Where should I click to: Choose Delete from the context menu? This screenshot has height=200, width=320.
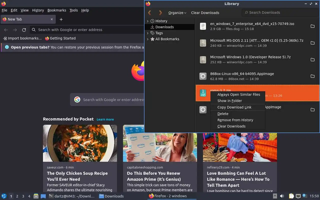pyautogui.click(x=238, y=114)
